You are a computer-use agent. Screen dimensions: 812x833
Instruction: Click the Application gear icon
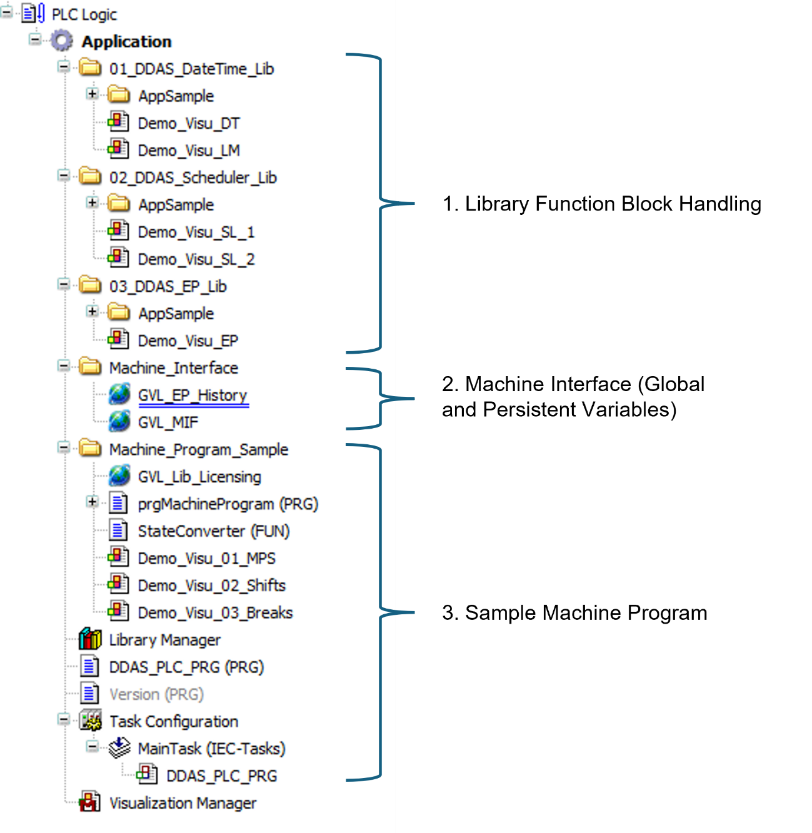click(x=61, y=41)
